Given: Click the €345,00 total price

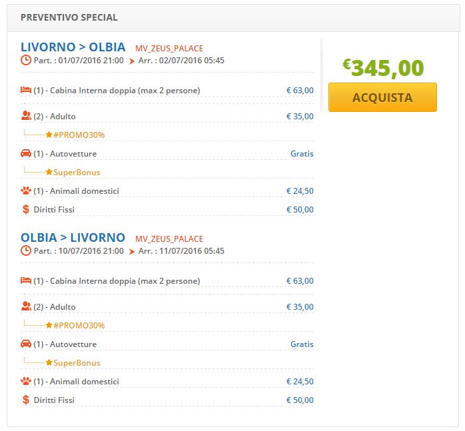Looking at the screenshot, I should [x=383, y=68].
